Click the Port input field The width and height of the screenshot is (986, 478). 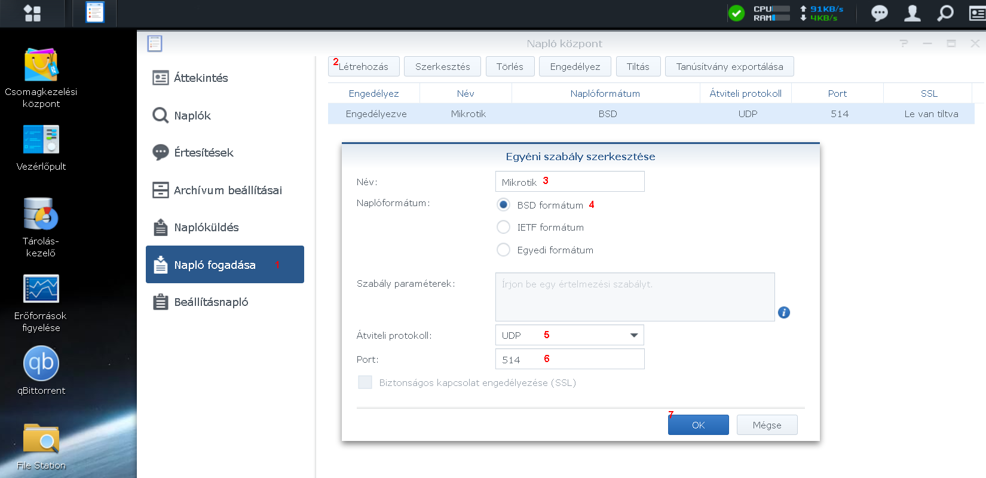pos(569,359)
